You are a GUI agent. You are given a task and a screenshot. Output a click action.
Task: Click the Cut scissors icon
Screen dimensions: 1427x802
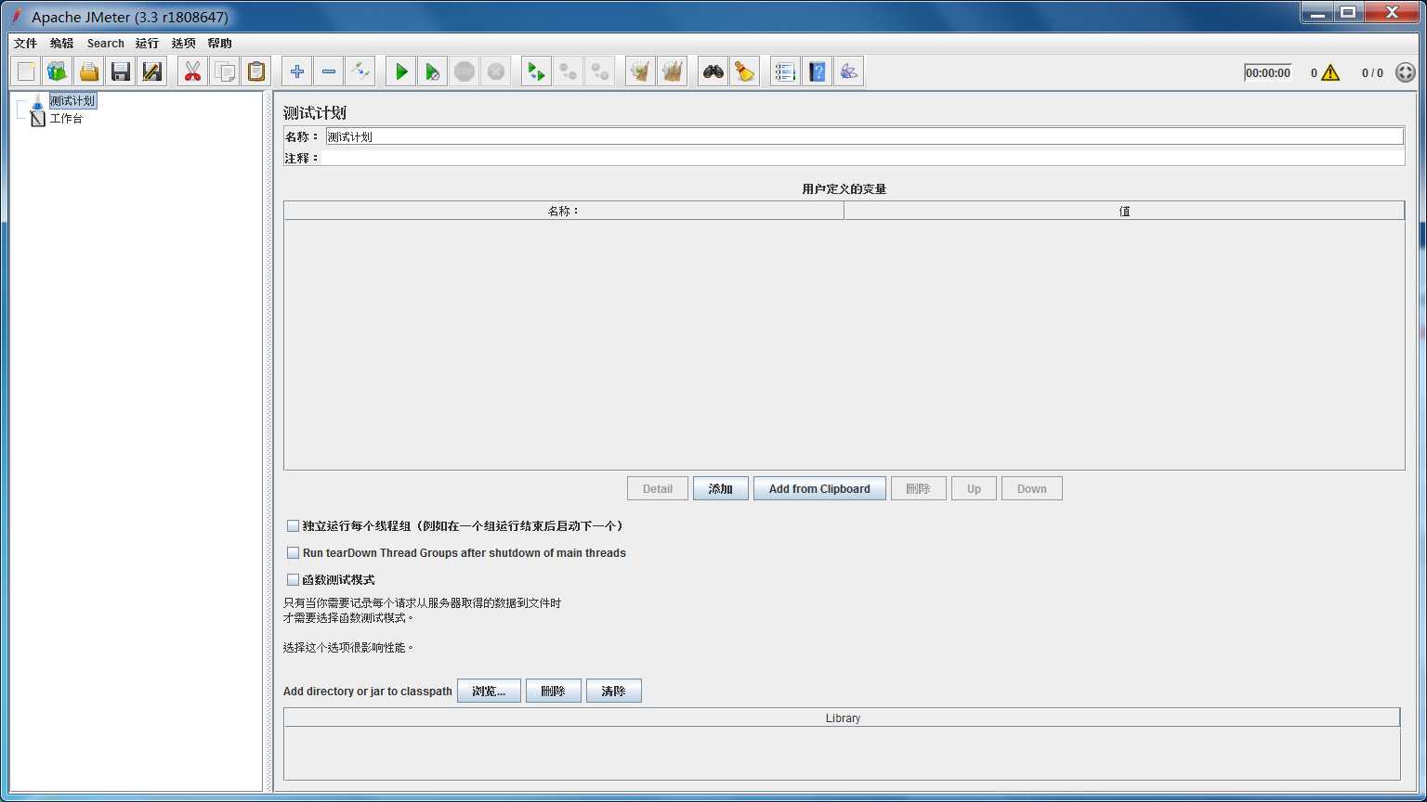192,71
